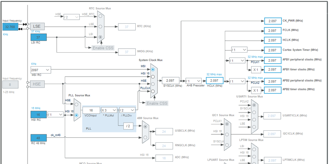The height and width of the screenshot is (164, 332).
Task: Click the RNGCLK (MHz) value box
Action: tap(164, 146)
